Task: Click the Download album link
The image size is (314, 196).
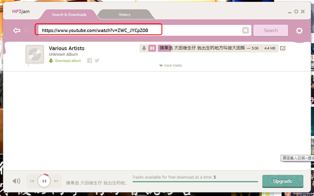Action: click(x=65, y=61)
